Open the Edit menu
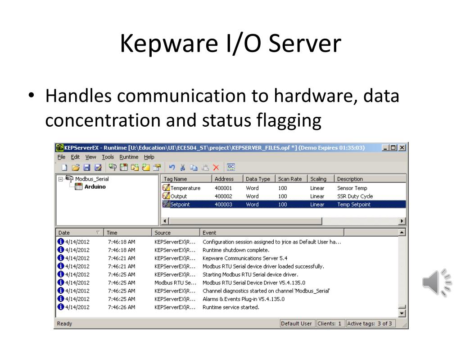This screenshot has width=461, height=345. 75,157
